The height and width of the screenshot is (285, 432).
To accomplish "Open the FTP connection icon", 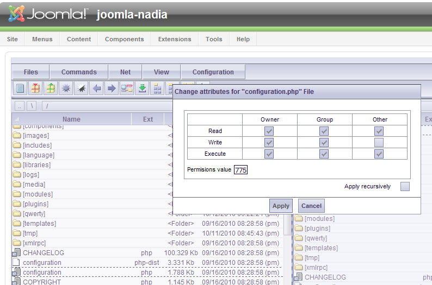I will pos(127,88).
